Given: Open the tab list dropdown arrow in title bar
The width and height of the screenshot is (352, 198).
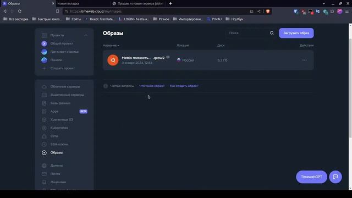Looking at the screenshot, I should pyautogui.click(x=323, y=3).
